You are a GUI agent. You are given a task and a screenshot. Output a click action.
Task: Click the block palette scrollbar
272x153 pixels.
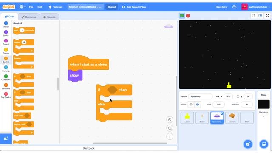pyautogui.click(x=58, y=84)
